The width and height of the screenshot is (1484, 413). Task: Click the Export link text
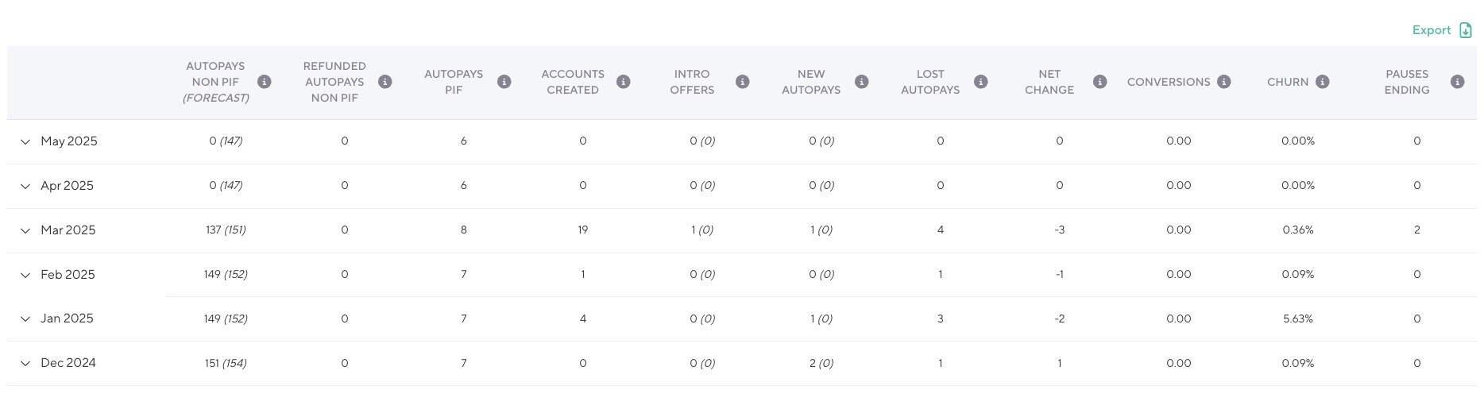click(1431, 30)
